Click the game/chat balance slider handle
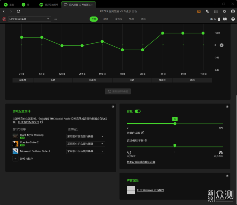Image resolution: width=237 pixels, height=205 pixels. 175,145
